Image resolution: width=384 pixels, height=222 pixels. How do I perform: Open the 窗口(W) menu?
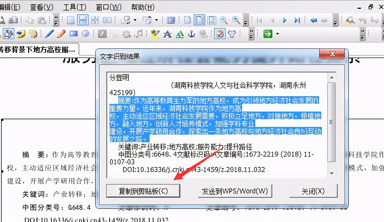point(109,7)
